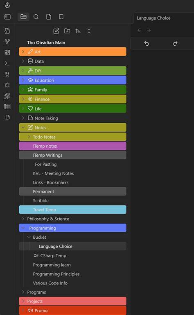Click the undo arrow button

(x=147, y=43)
